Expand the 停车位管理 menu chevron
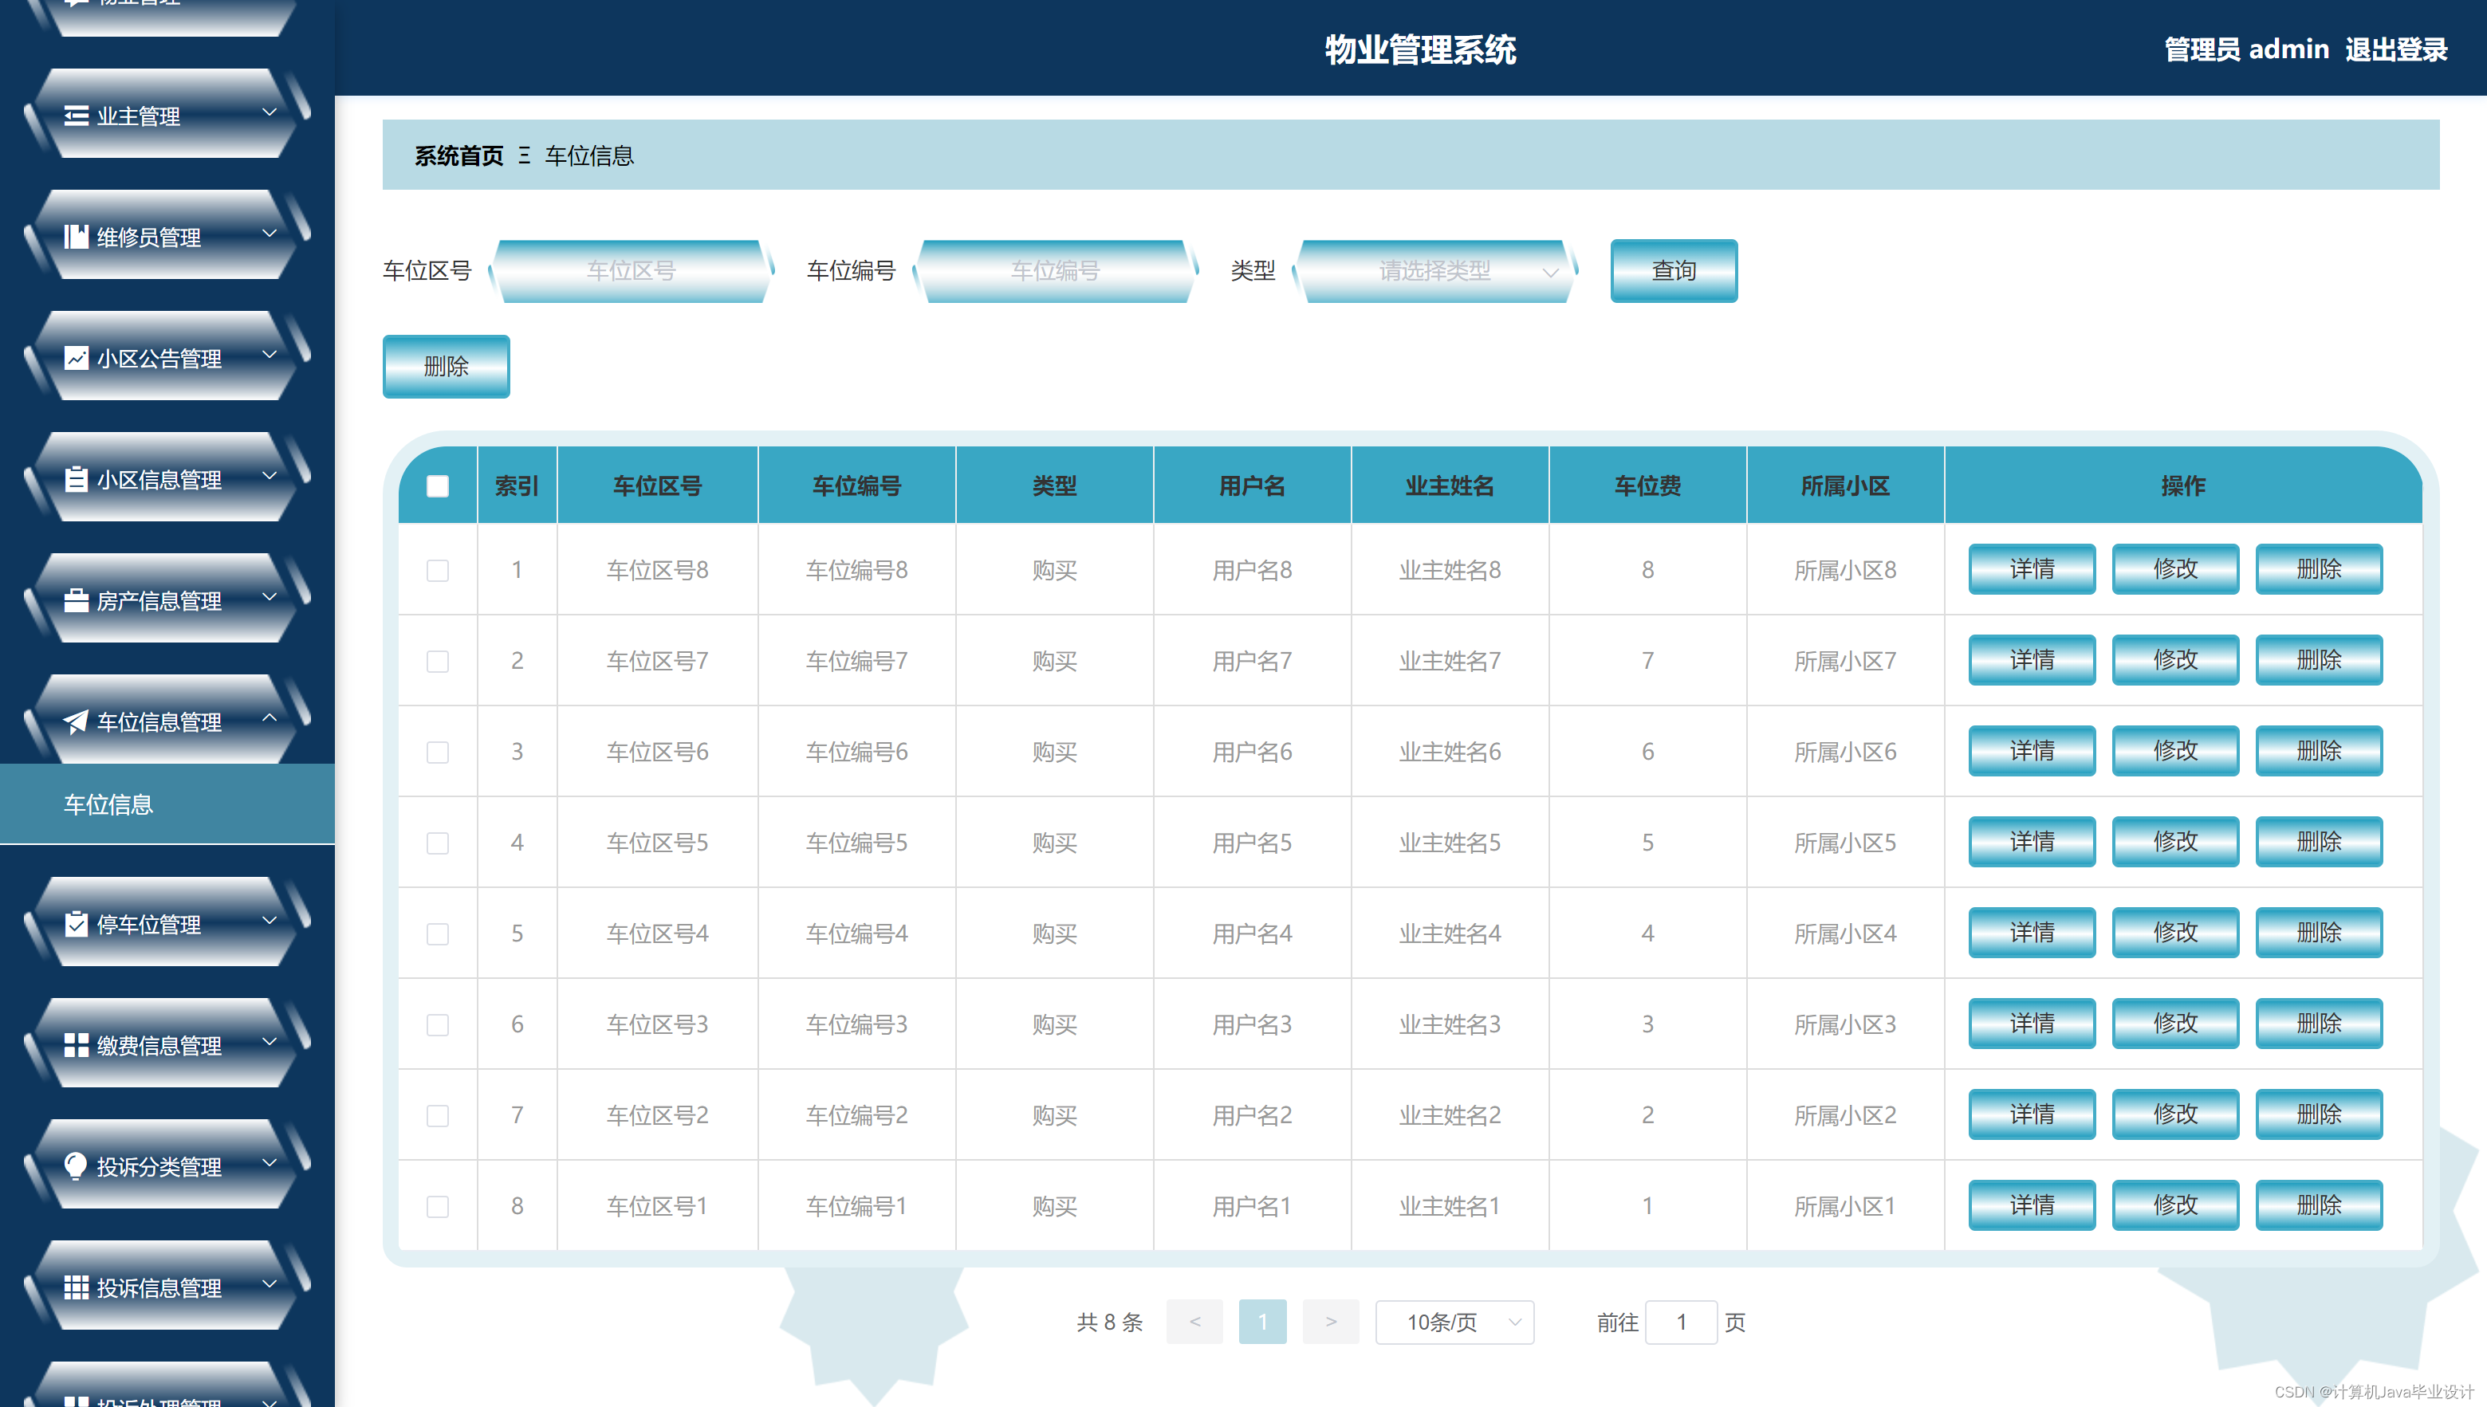The image size is (2487, 1407). coord(270,922)
